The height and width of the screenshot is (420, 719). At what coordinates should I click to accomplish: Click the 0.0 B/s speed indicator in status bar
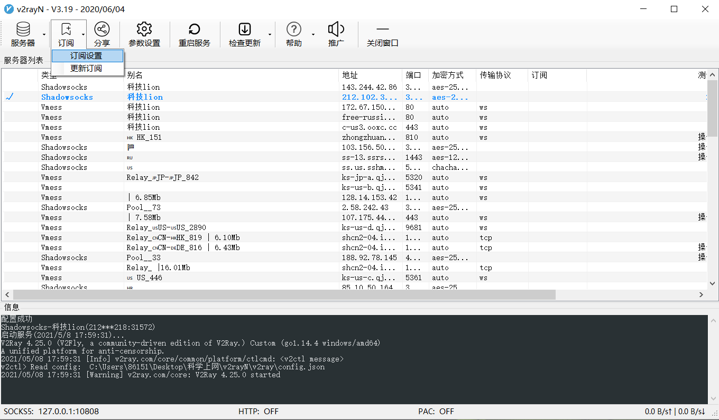[675, 412]
